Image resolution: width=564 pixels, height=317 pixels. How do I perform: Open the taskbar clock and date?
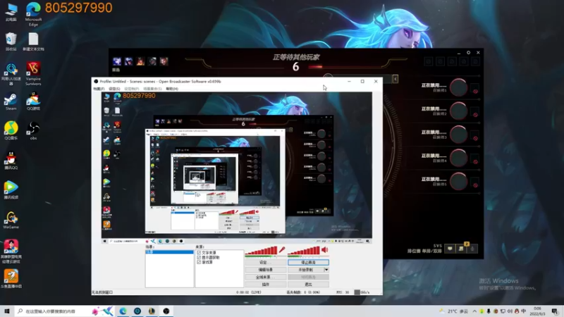pos(538,311)
